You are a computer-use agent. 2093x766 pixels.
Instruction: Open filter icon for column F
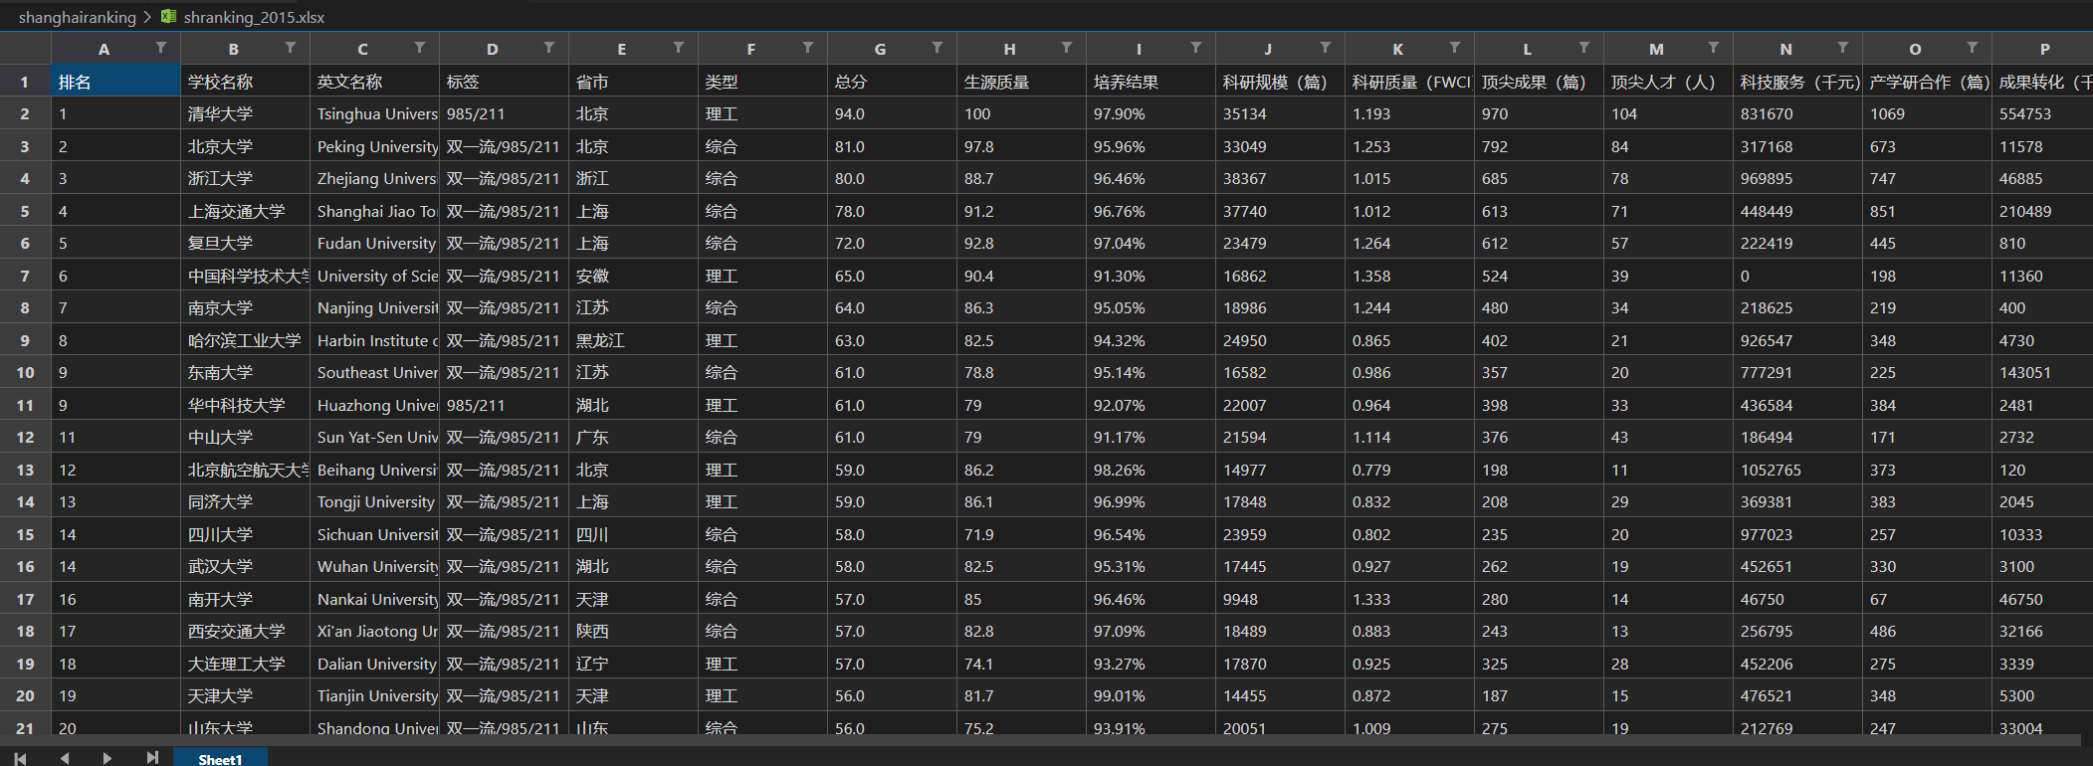pos(808,48)
